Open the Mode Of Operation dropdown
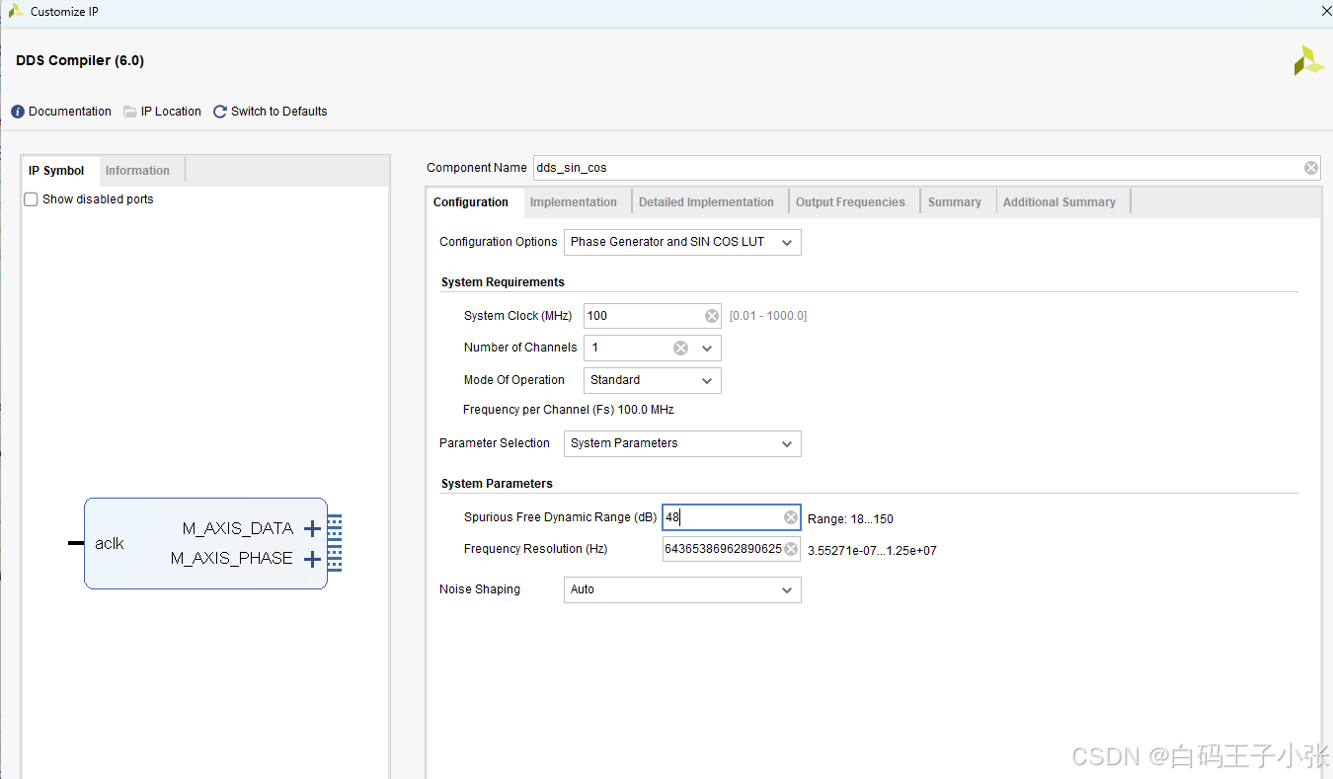The width and height of the screenshot is (1333, 779). pos(653,380)
